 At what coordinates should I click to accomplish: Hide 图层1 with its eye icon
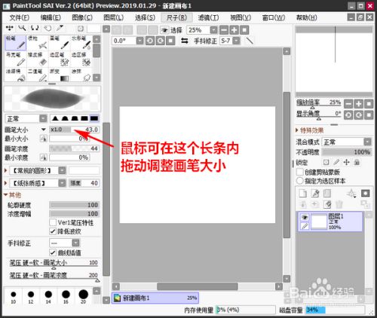305,217
